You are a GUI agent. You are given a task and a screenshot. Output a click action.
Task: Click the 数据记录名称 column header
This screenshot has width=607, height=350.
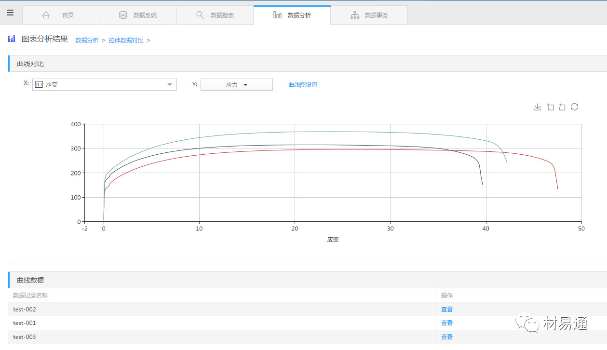[x=30, y=296]
